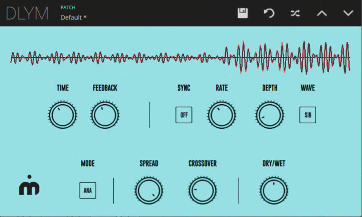Click the PATCH label

click(x=68, y=7)
